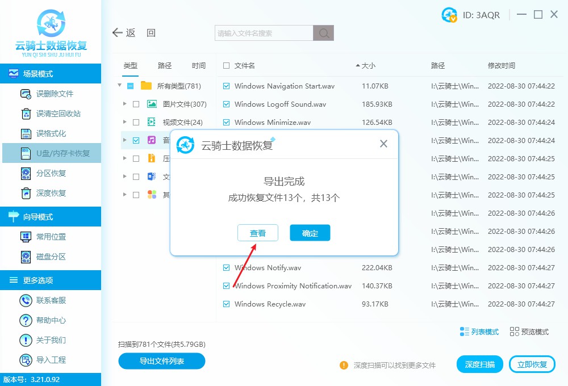Image resolution: width=568 pixels, height=386 pixels.
Task: Switch to the 时间 tab
Action: (199, 65)
